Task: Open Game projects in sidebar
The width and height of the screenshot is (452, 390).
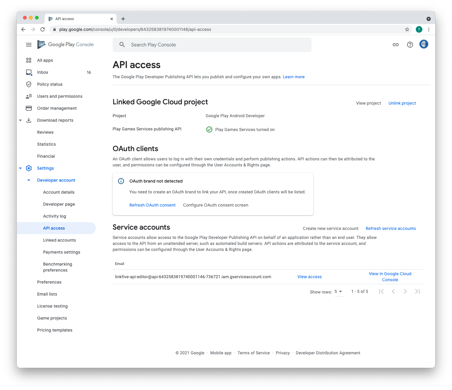Action: point(52,318)
